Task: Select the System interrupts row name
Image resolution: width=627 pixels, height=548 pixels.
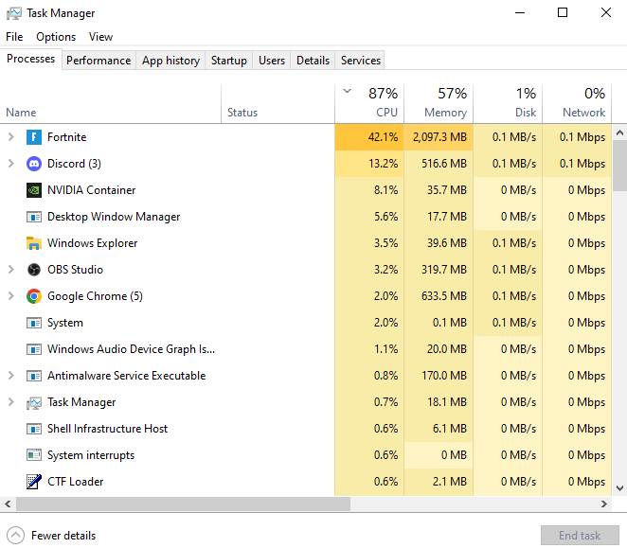Action: [91, 455]
